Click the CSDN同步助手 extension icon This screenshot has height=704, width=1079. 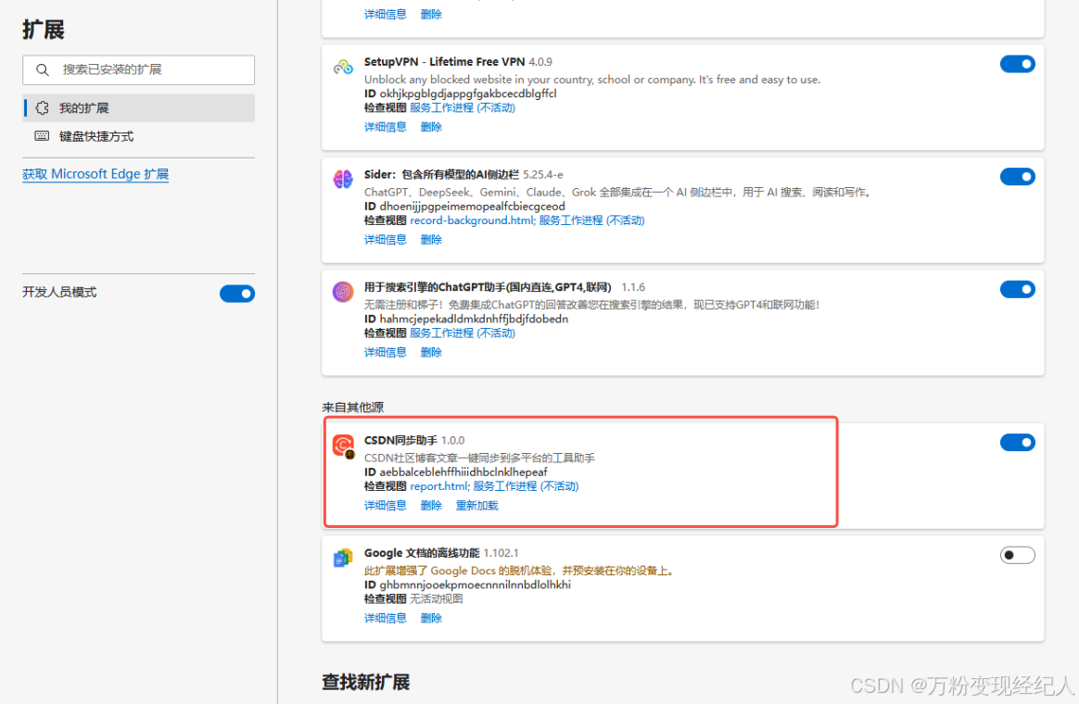(x=343, y=446)
